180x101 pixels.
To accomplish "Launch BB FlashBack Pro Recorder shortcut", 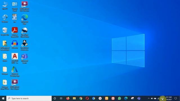I will [x=24, y=6].
